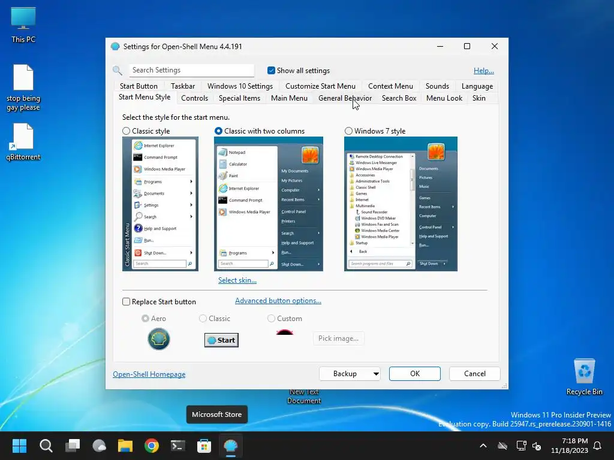Open the clock showing 7:18 PM
This screenshot has height=460, width=614.
570,446
